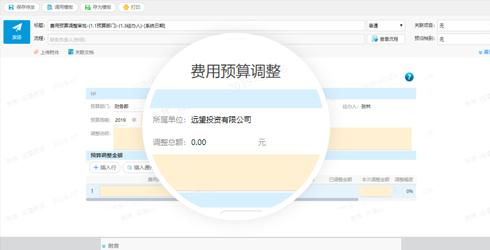Click the 预算周期 year field 2019
Screen dimensions: 490x250
(x=121, y=120)
